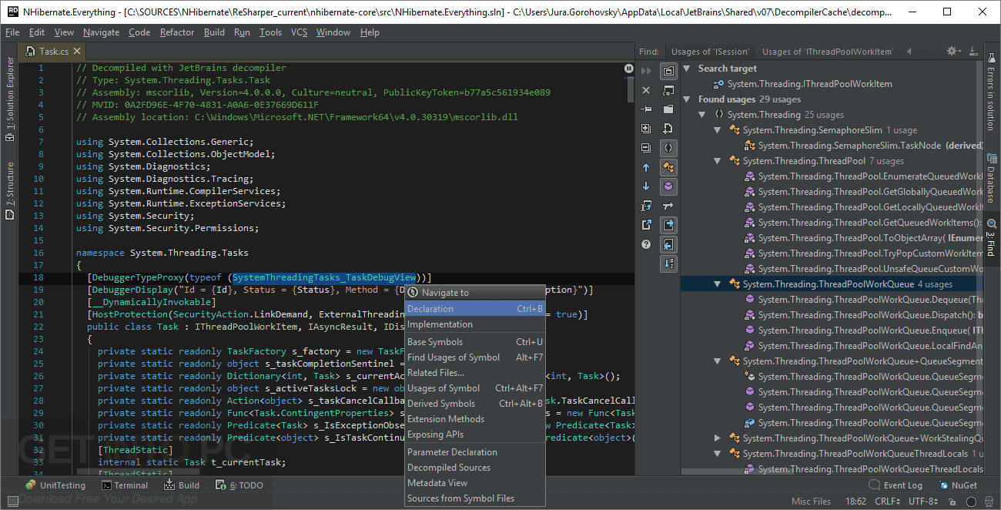The height and width of the screenshot is (510, 1001).
Task: Toggle Show write usages arrow-left icon
Action: (x=668, y=244)
